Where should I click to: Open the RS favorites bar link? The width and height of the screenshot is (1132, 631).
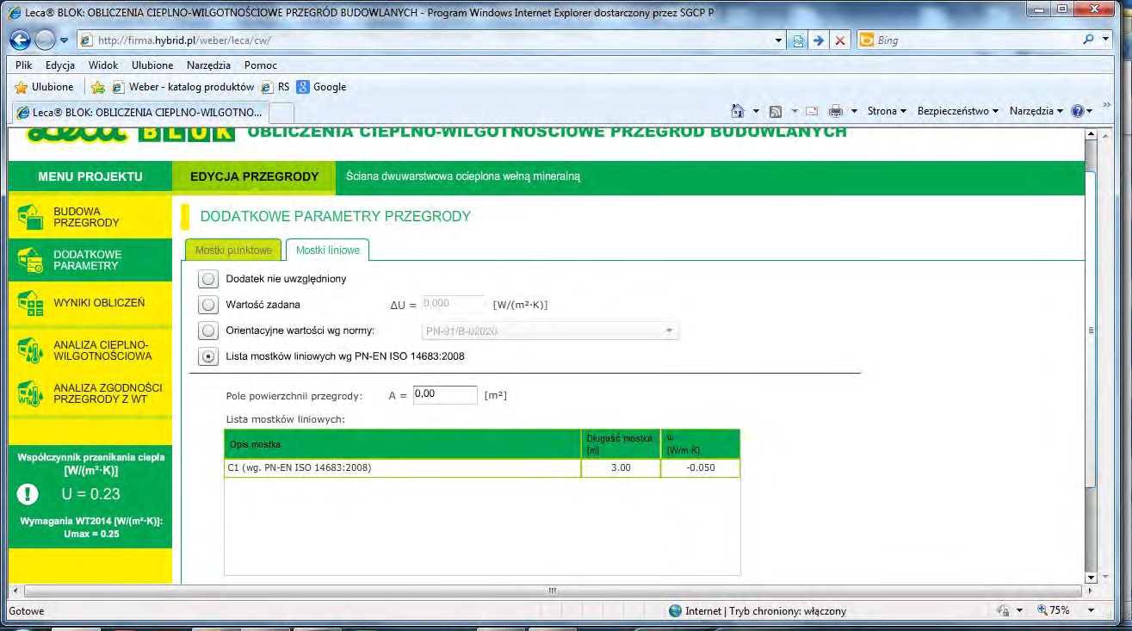[x=275, y=87]
